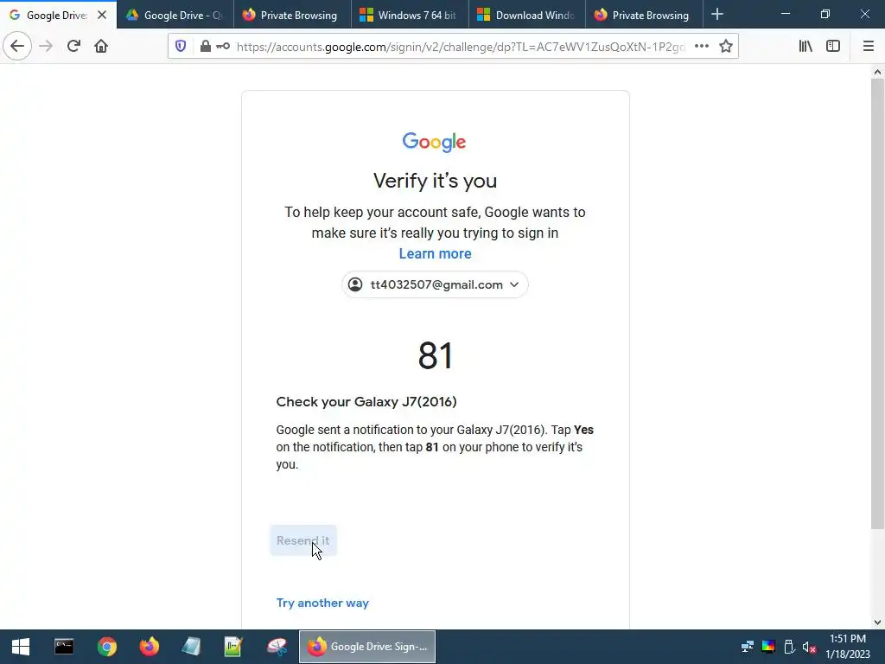
Task: Open the pinned Firefox taskbar icon
Action: point(149,647)
